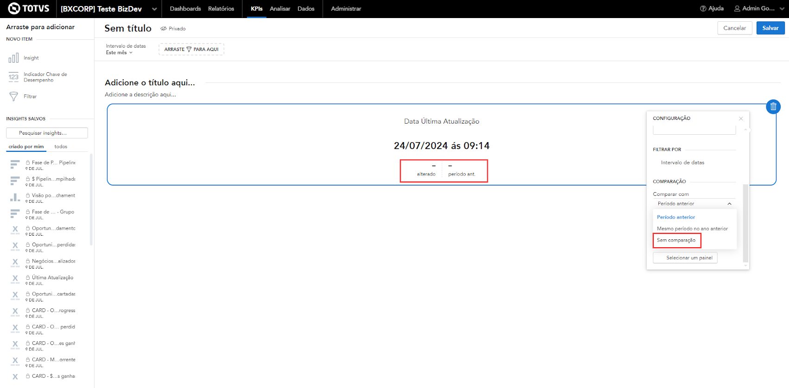Click the Adicione a descrição aqui text
Screen dimensions: 789x388
click(140, 94)
